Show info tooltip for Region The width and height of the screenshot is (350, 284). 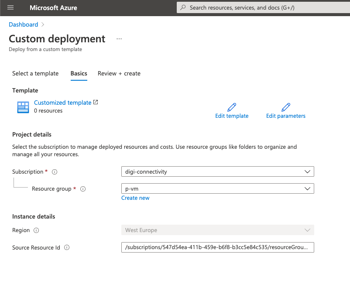(x=36, y=230)
